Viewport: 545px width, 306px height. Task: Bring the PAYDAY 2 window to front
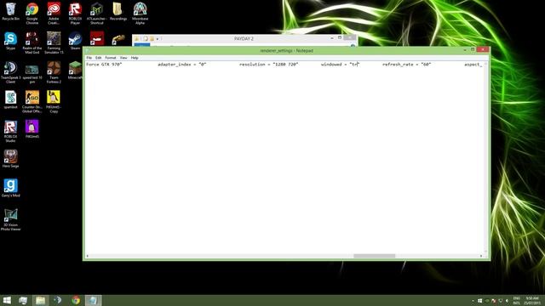244,38
